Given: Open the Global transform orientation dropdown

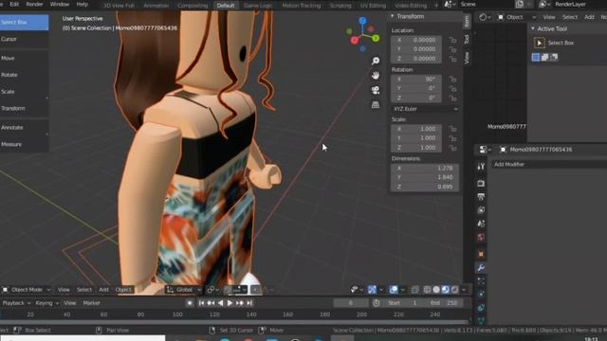Looking at the screenshot, I should 184,290.
